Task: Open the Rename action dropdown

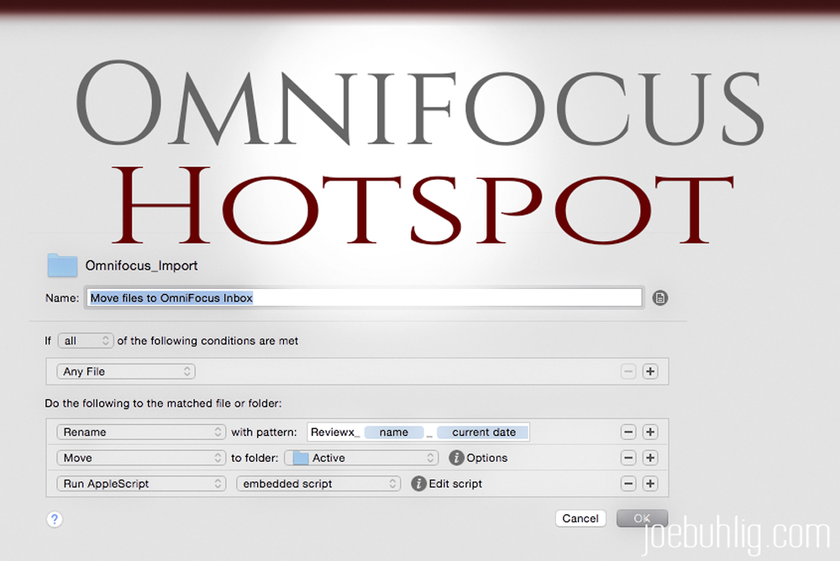Action: [141, 432]
